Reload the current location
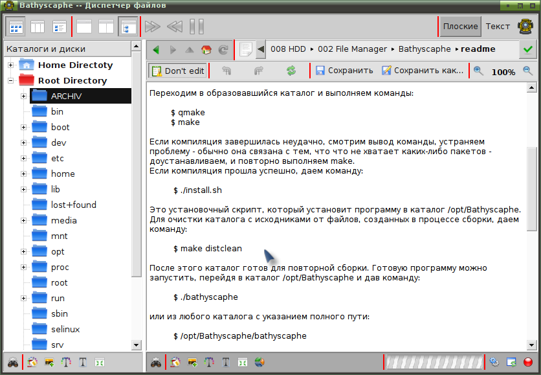The image size is (541, 375). click(x=223, y=50)
